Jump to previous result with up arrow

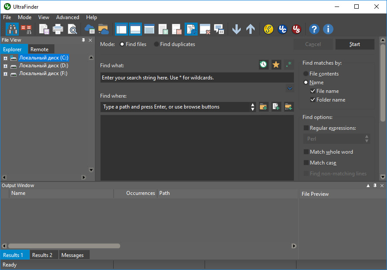click(x=250, y=29)
